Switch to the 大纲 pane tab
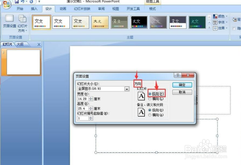This screenshot has width=241, height=165. (20, 44)
